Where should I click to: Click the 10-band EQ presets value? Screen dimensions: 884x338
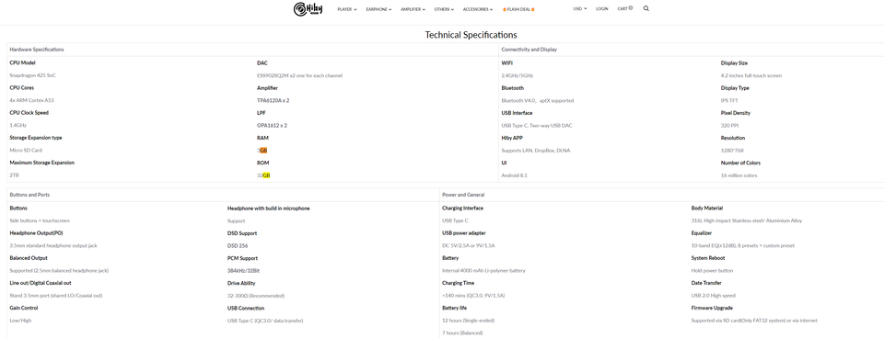coord(743,246)
